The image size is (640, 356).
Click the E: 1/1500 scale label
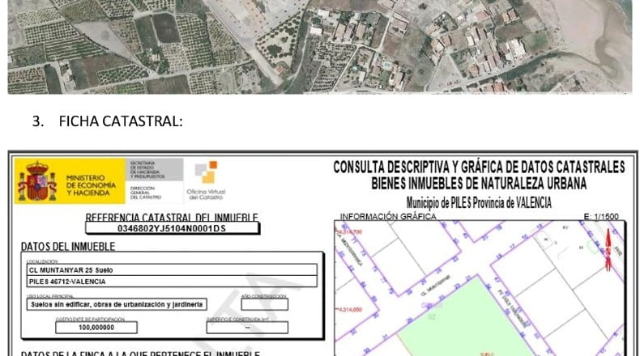pyautogui.click(x=601, y=217)
